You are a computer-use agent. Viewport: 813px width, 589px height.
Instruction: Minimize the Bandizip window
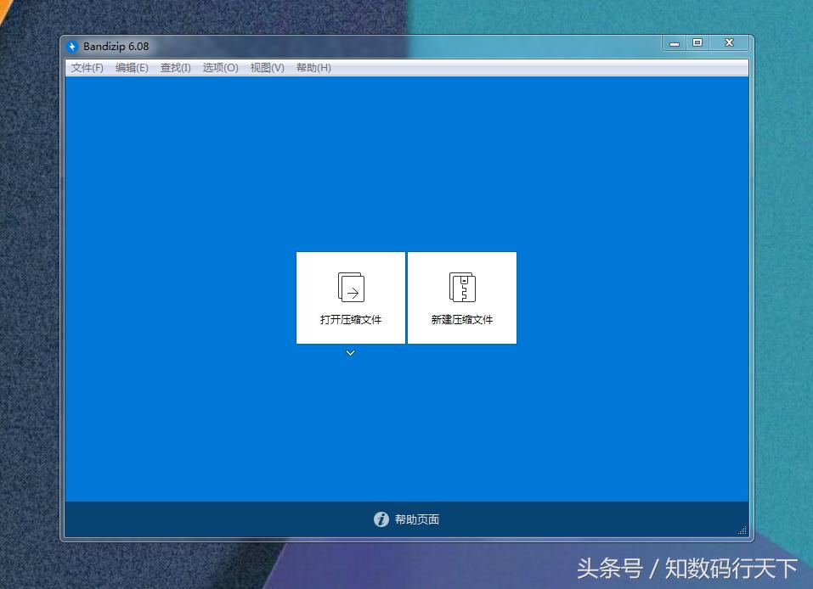(x=674, y=42)
